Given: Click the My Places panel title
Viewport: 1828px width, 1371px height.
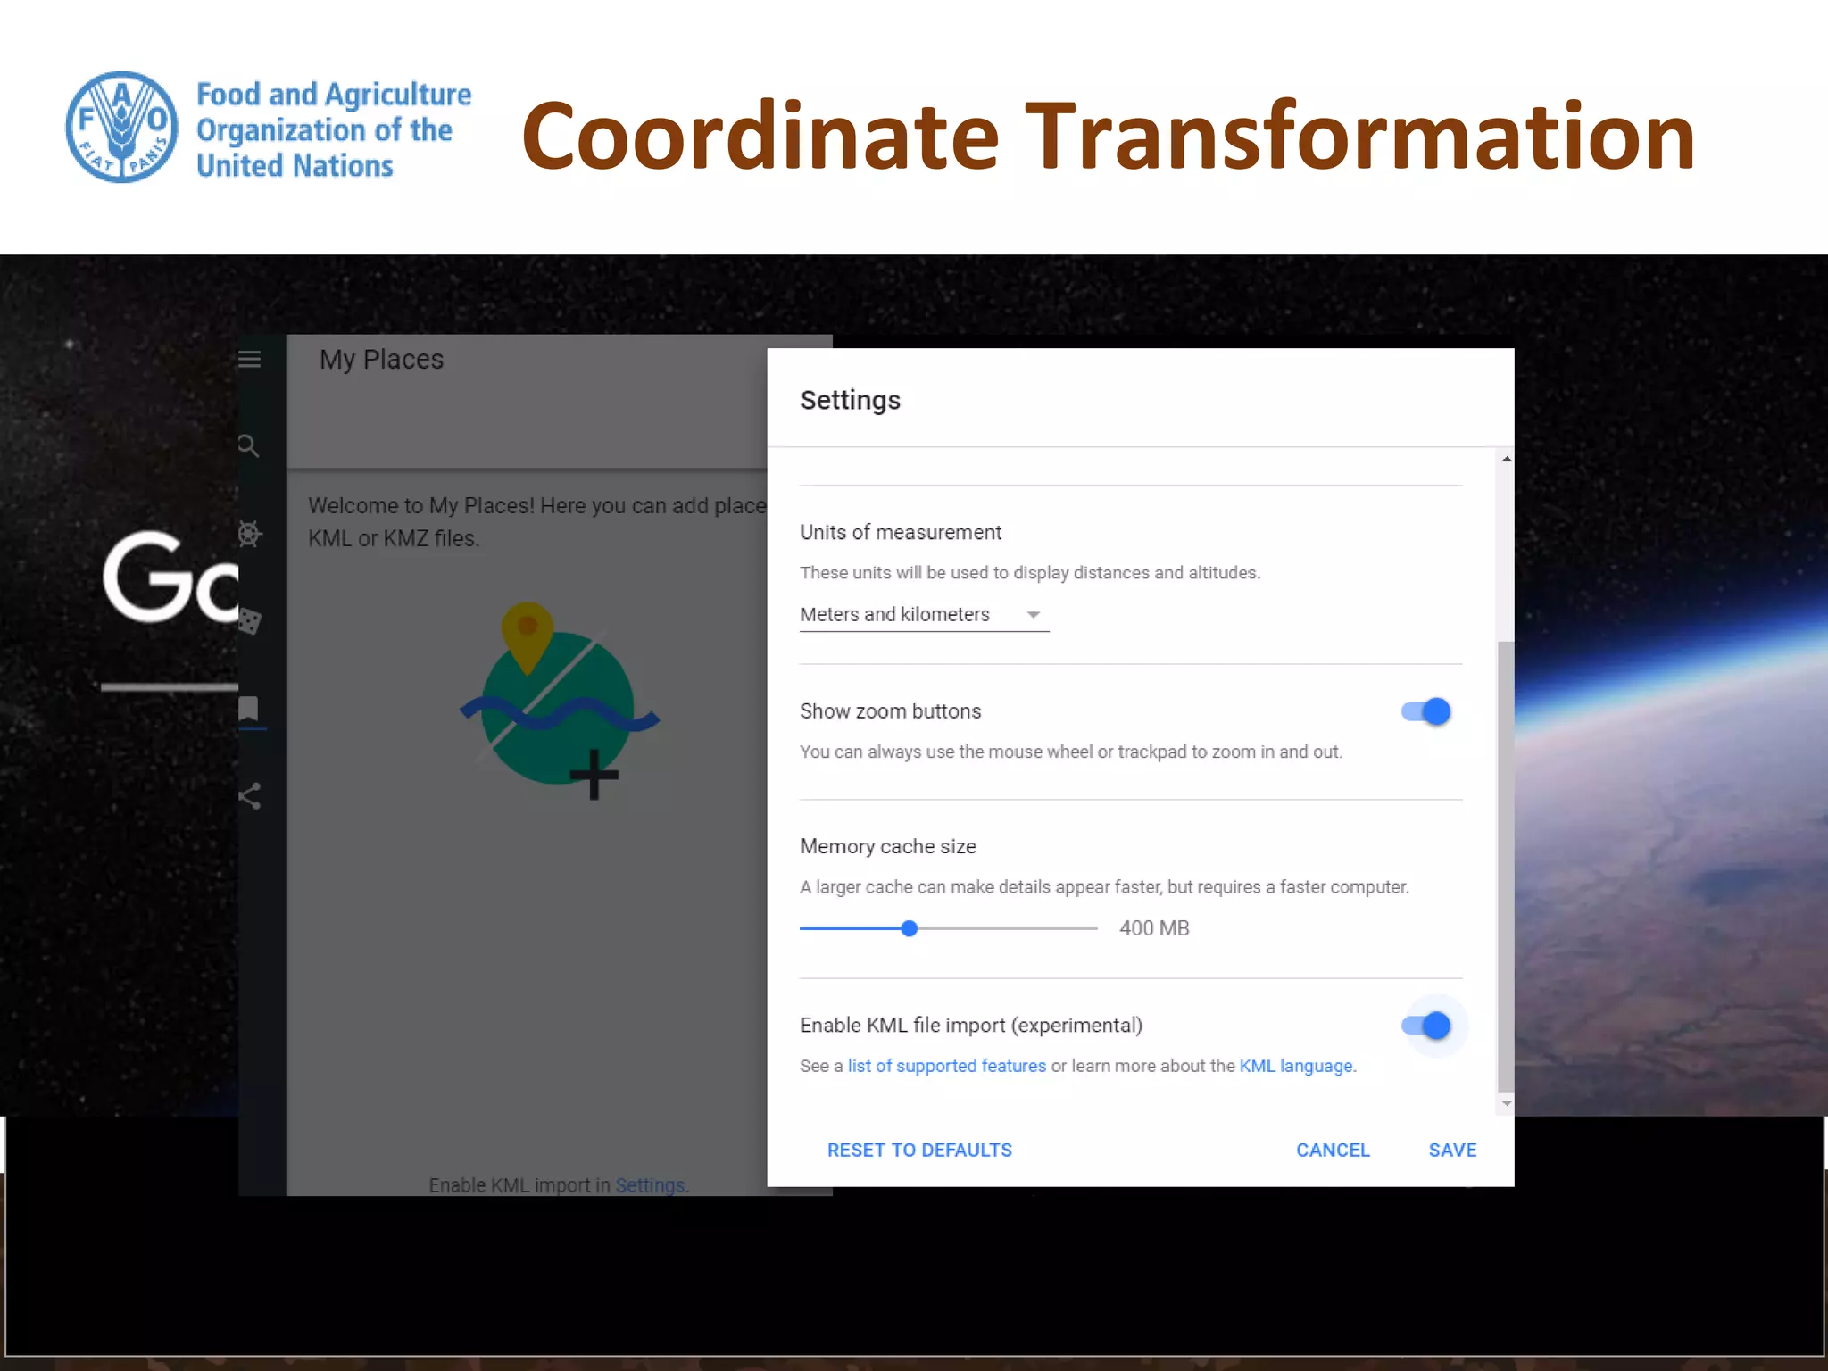Looking at the screenshot, I should 381,360.
